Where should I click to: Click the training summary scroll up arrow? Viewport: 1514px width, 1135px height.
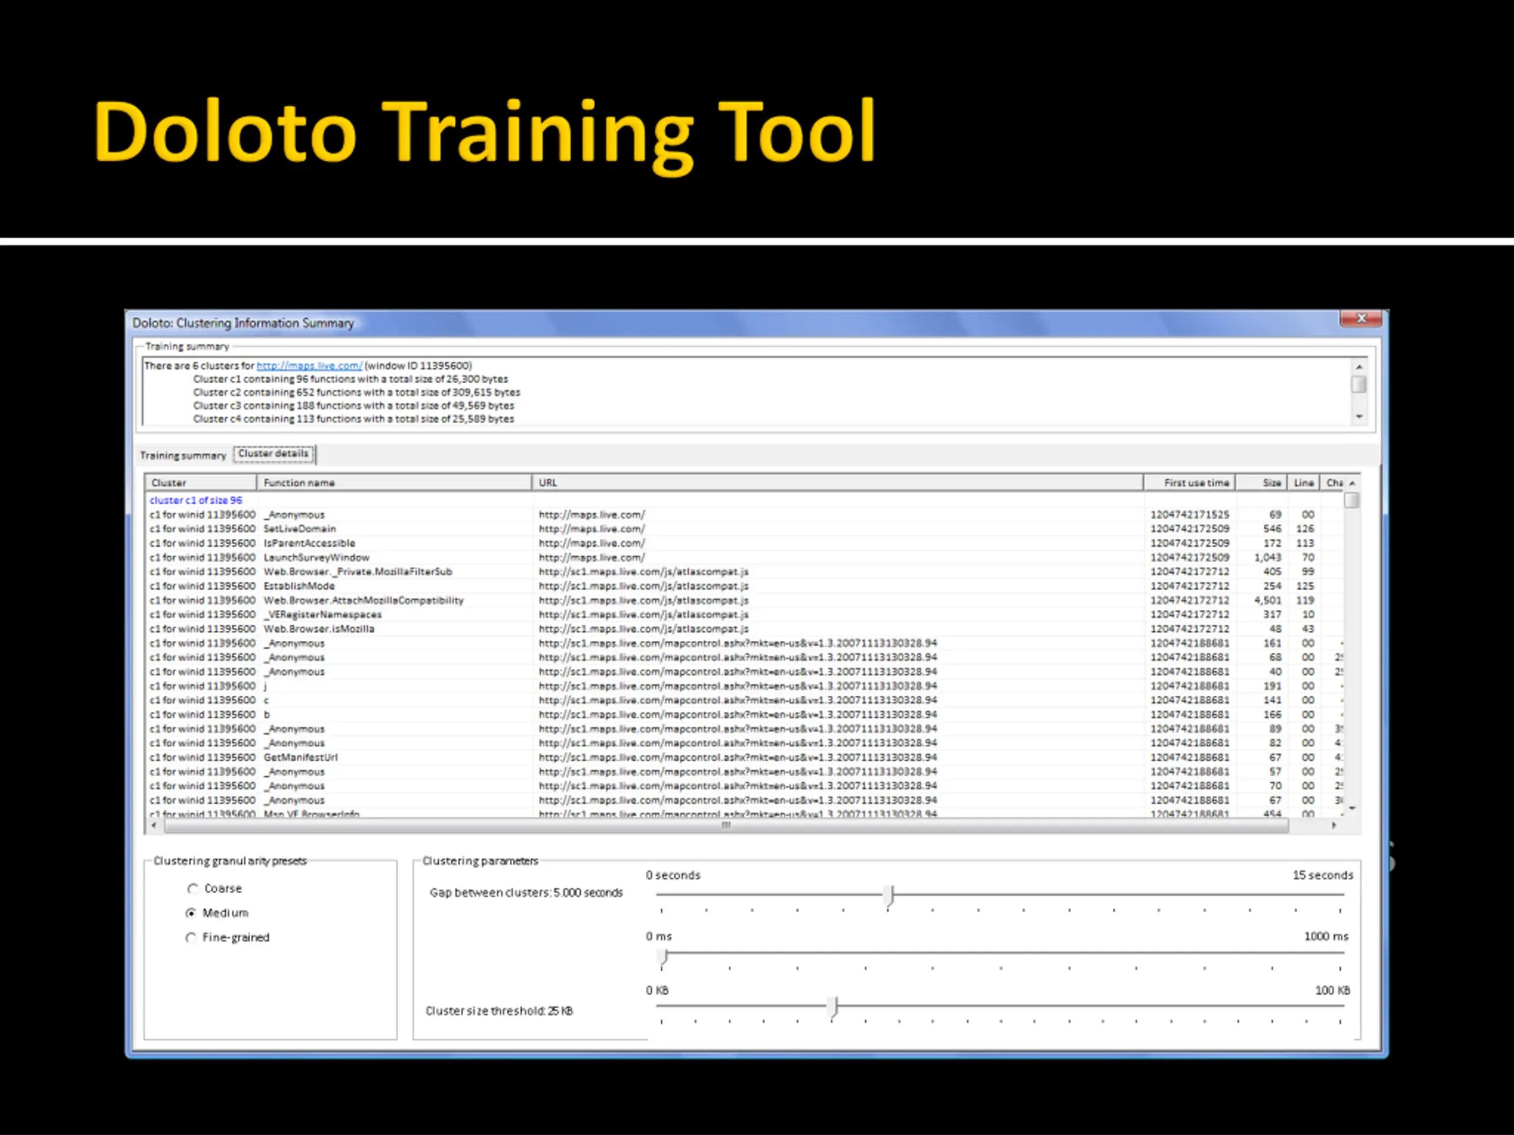pyautogui.click(x=1359, y=367)
